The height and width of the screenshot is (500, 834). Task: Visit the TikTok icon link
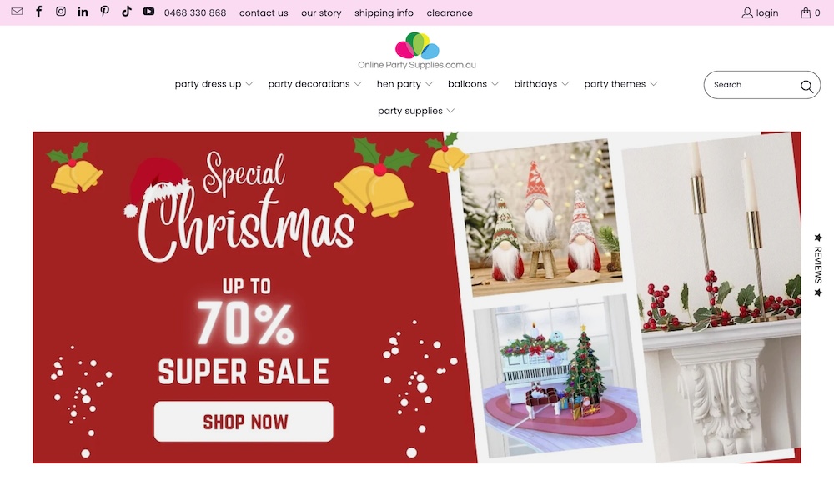pos(127,12)
